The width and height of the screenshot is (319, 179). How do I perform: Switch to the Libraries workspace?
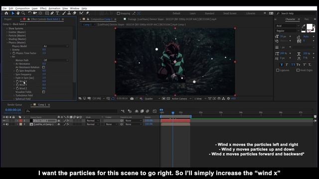(x=251, y=13)
